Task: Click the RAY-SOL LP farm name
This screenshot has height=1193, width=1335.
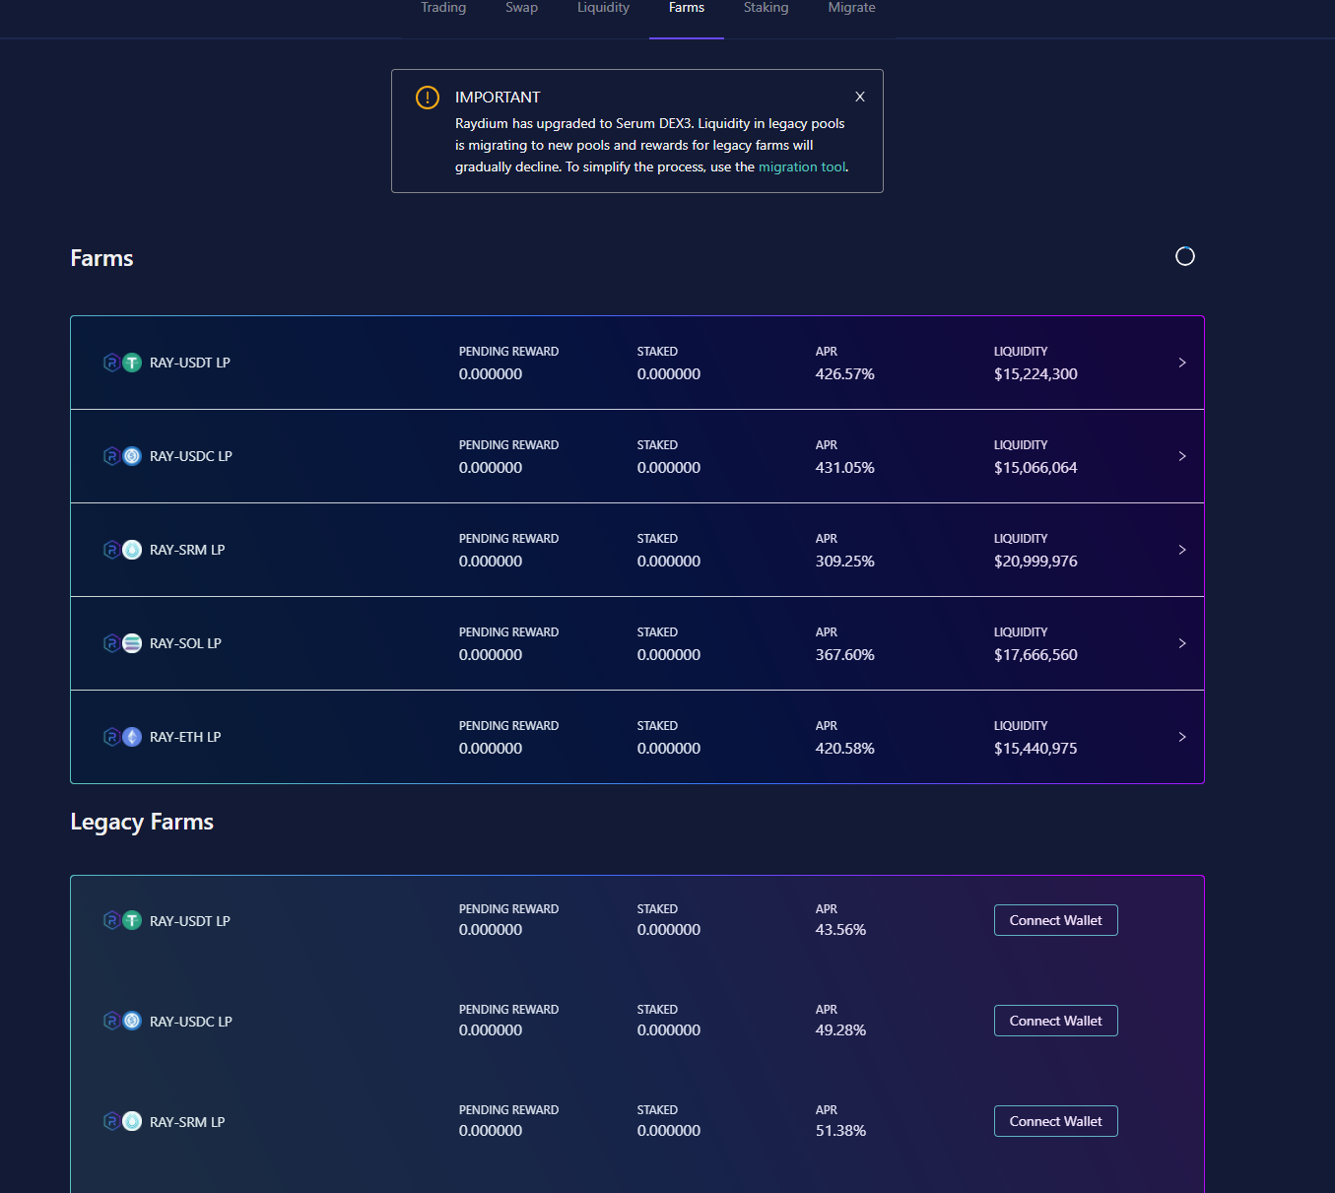Action: point(185,643)
